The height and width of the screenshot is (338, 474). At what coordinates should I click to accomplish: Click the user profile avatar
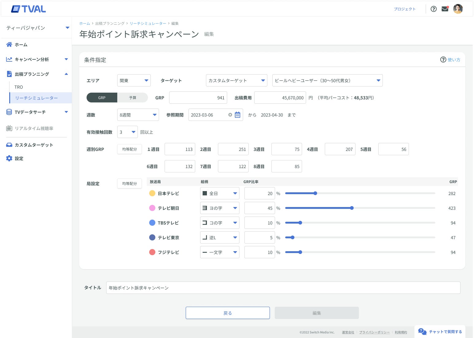(x=458, y=9)
